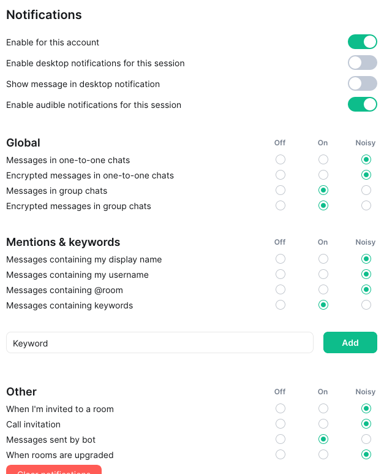The image size is (384, 474).
Task: Click the Add keyword button
Action: coord(350,343)
